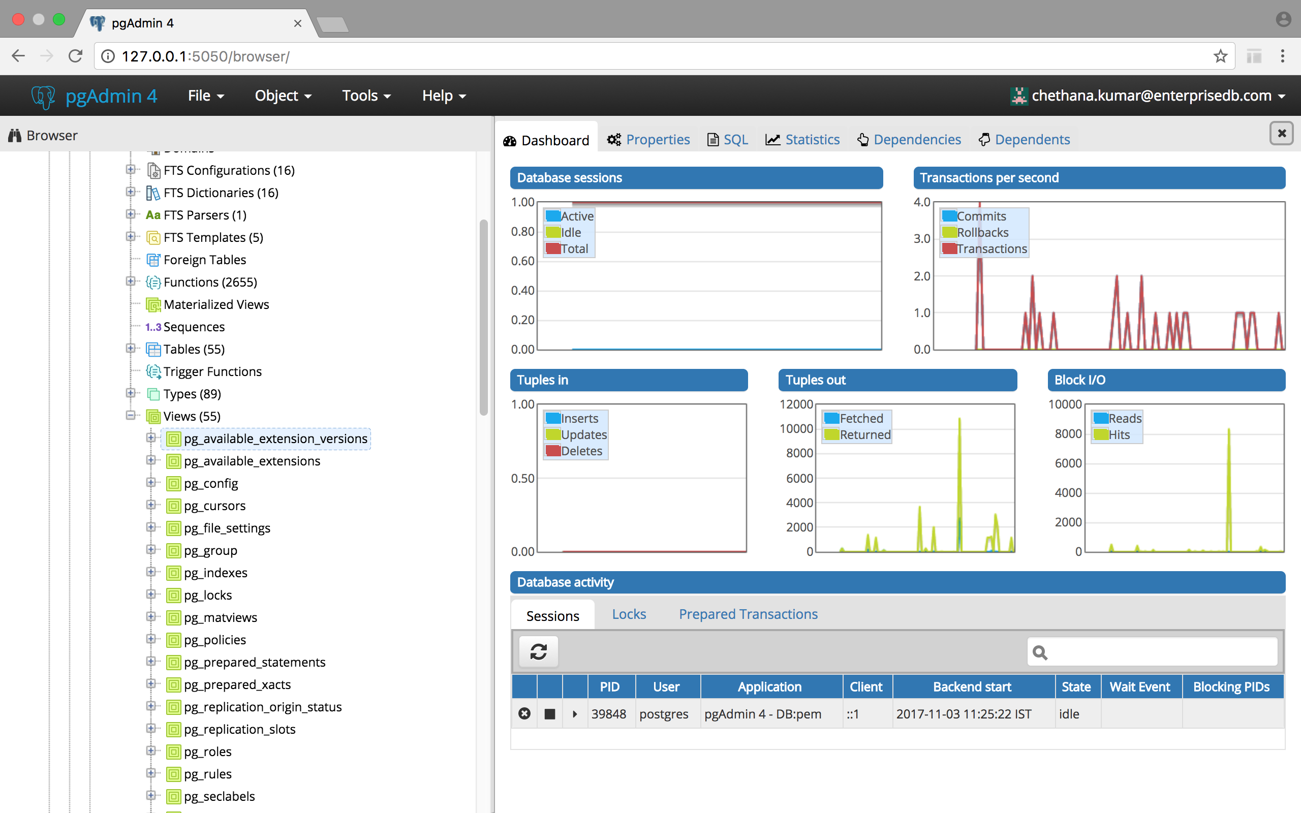This screenshot has width=1301, height=813.
Task: Click the pg_locks view icon
Action: pos(173,595)
